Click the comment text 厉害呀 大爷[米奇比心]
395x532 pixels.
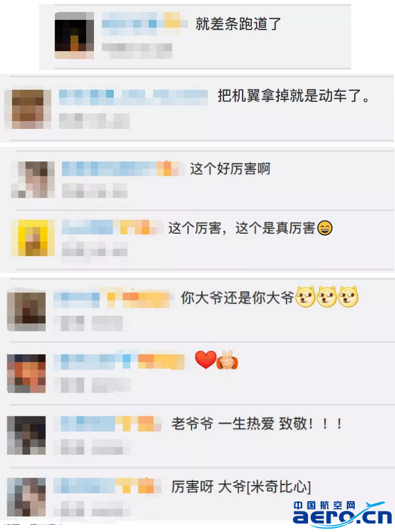pyautogui.click(x=241, y=487)
